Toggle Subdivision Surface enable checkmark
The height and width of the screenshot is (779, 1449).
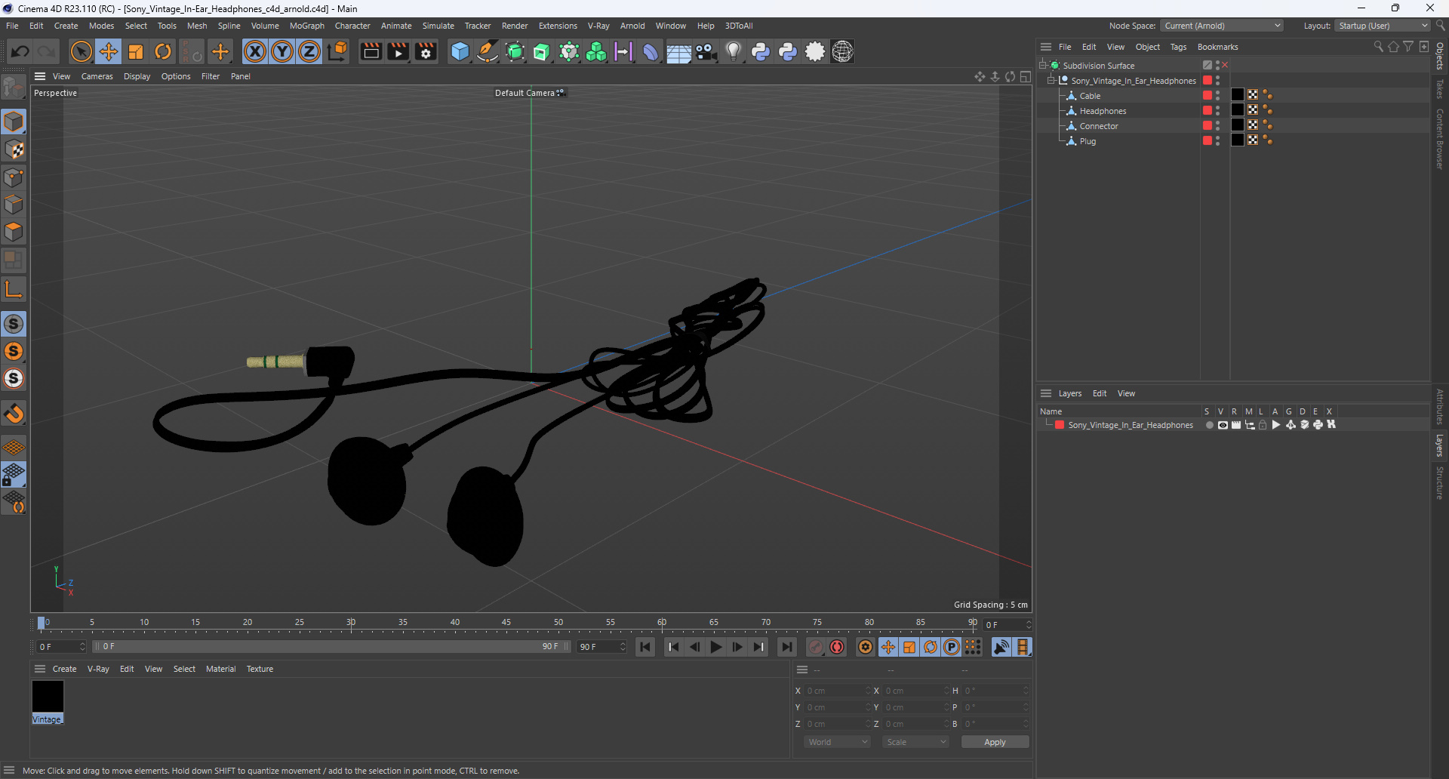pyautogui.click(x=1225, y=66)
